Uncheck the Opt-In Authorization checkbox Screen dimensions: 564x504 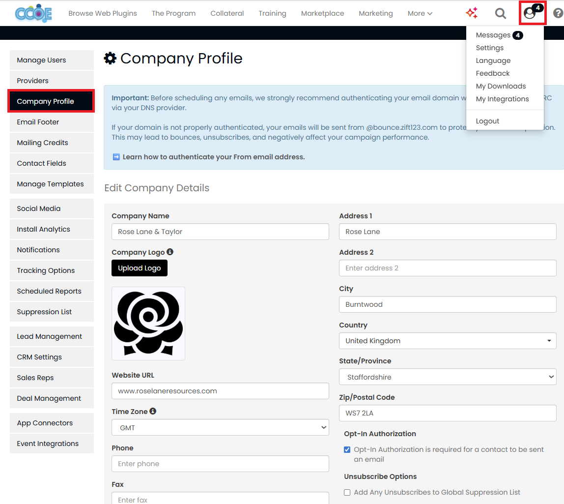[x=347, y=449]
